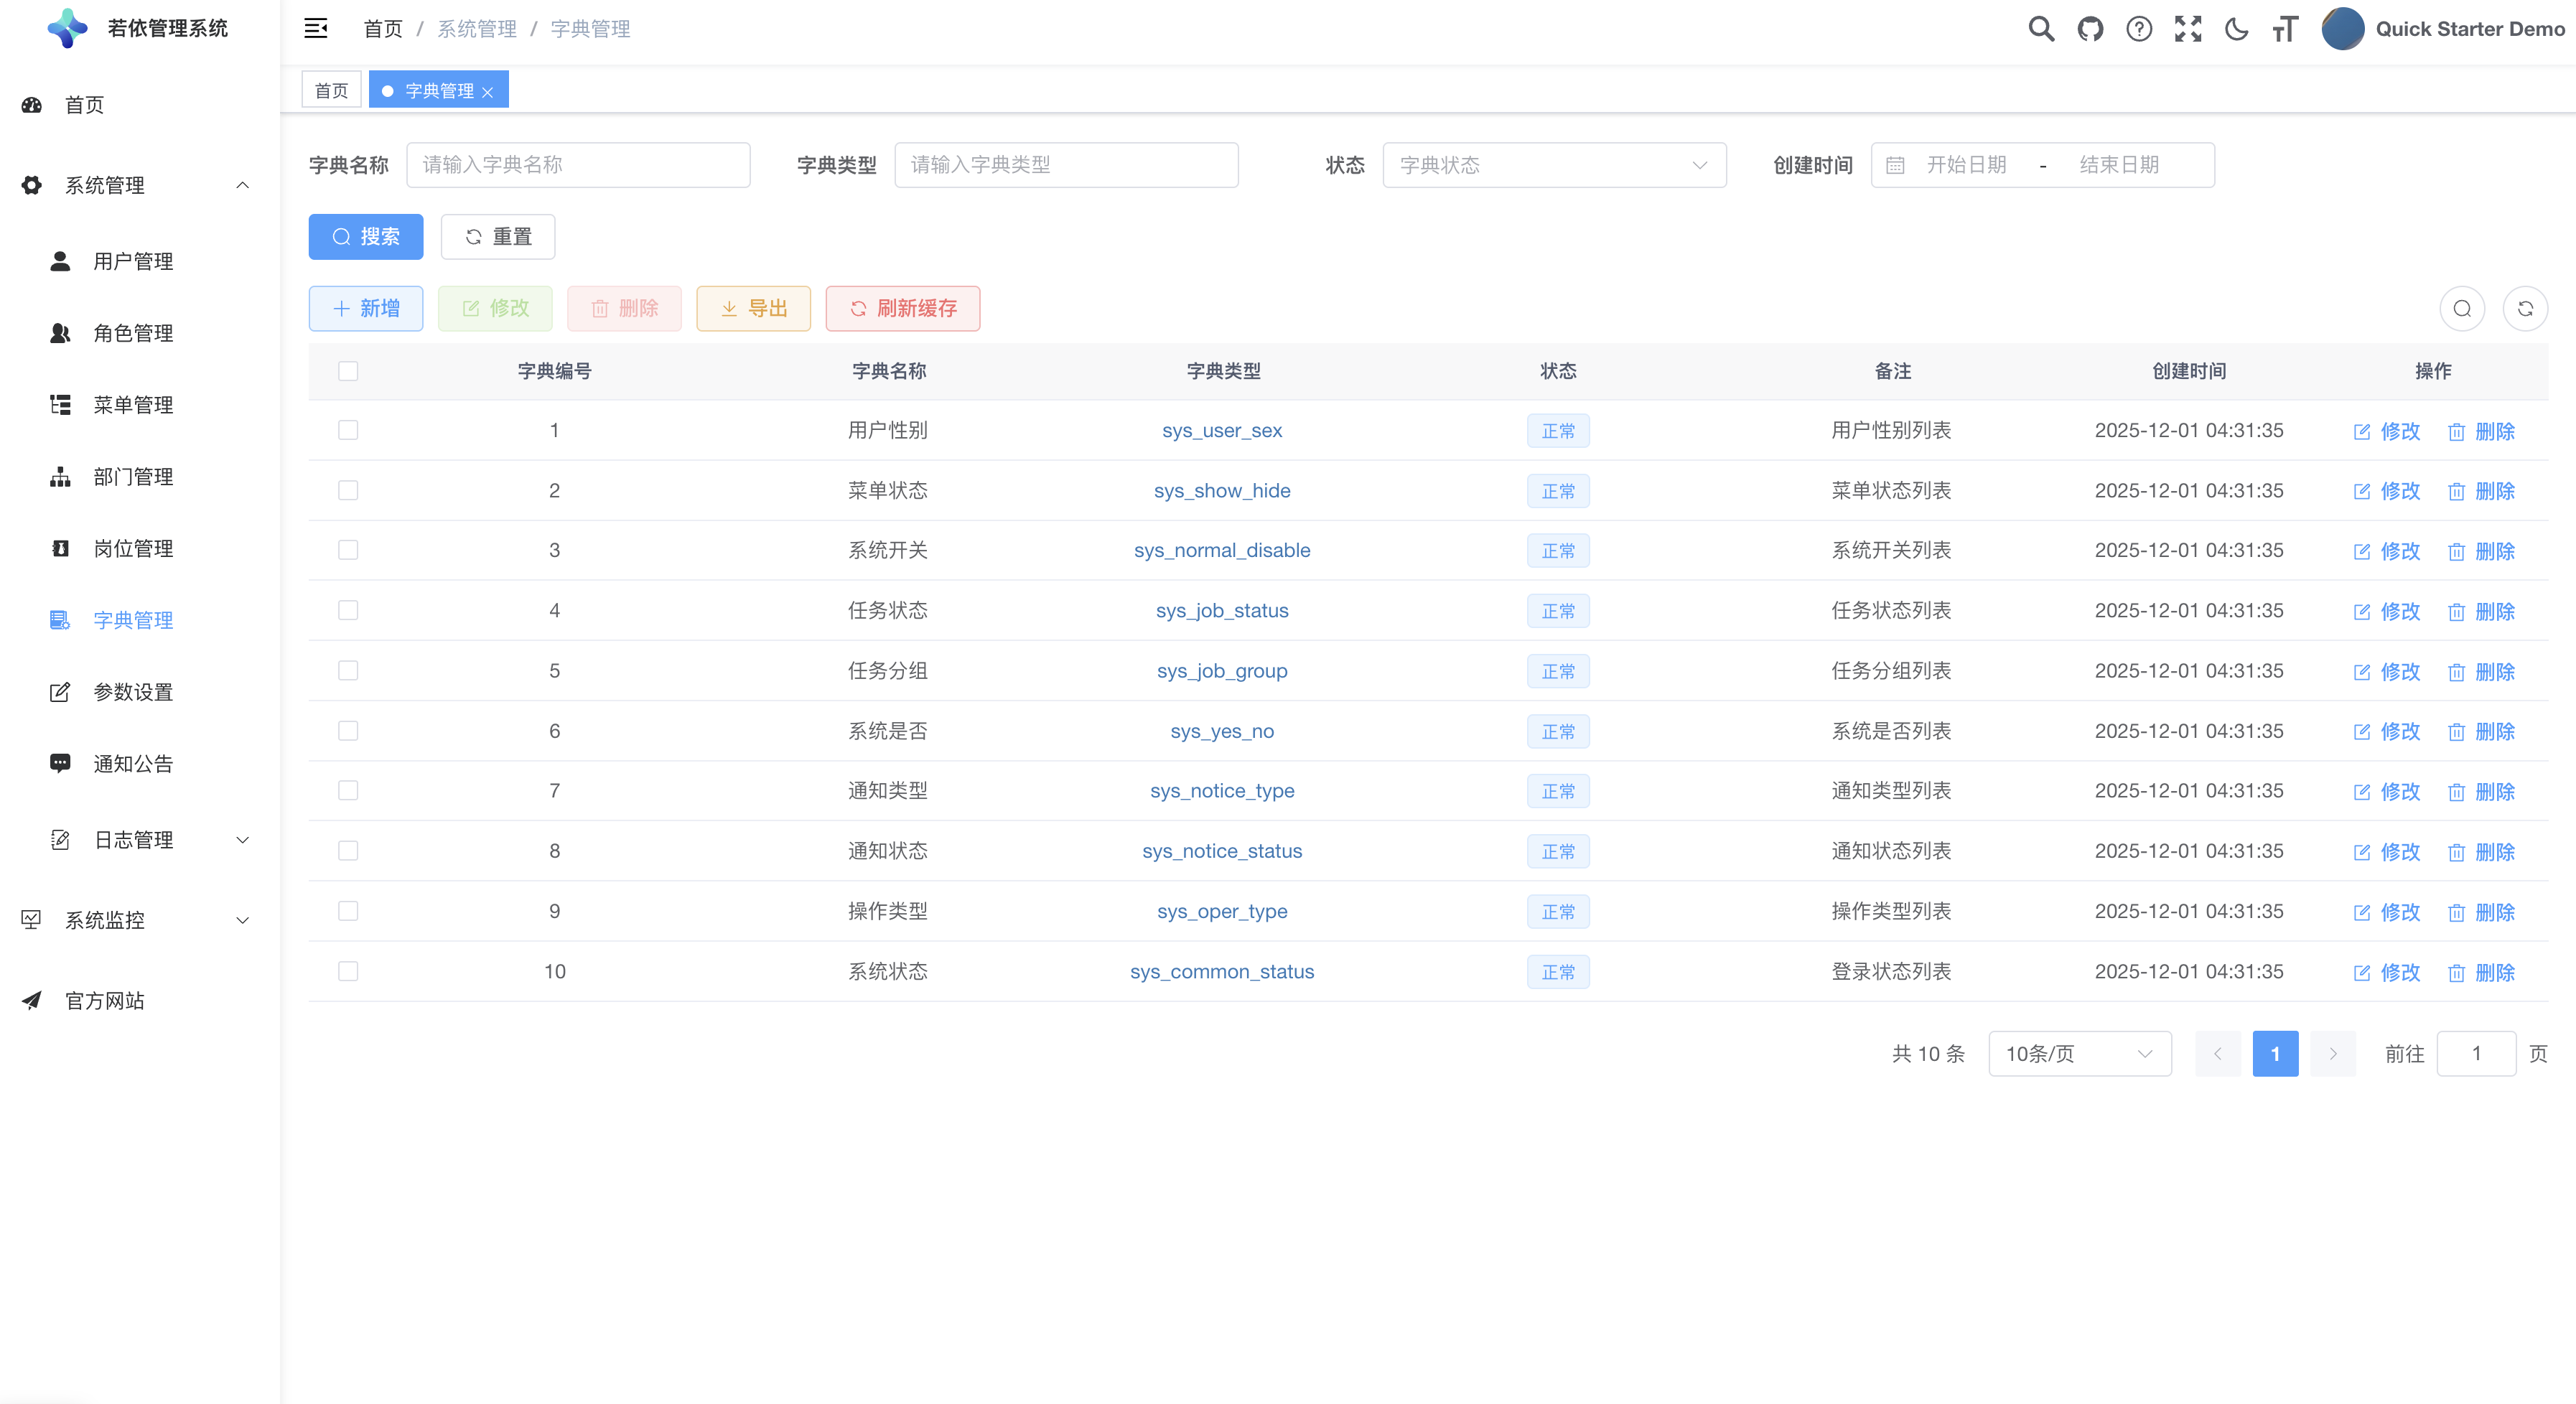Image resolution: width=2576 pixels, height=1404 pixels.
Task: Open the 字典状态 status dropdown
Action: [1554, 165]
